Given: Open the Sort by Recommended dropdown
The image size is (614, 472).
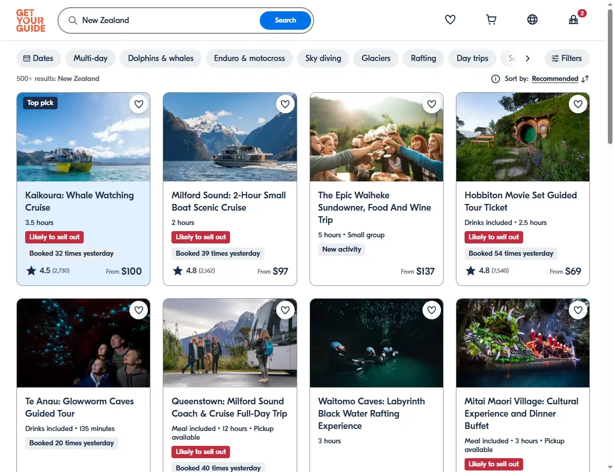Looking at the screenshot, I should pyautogui.click(x=555, y=79).
